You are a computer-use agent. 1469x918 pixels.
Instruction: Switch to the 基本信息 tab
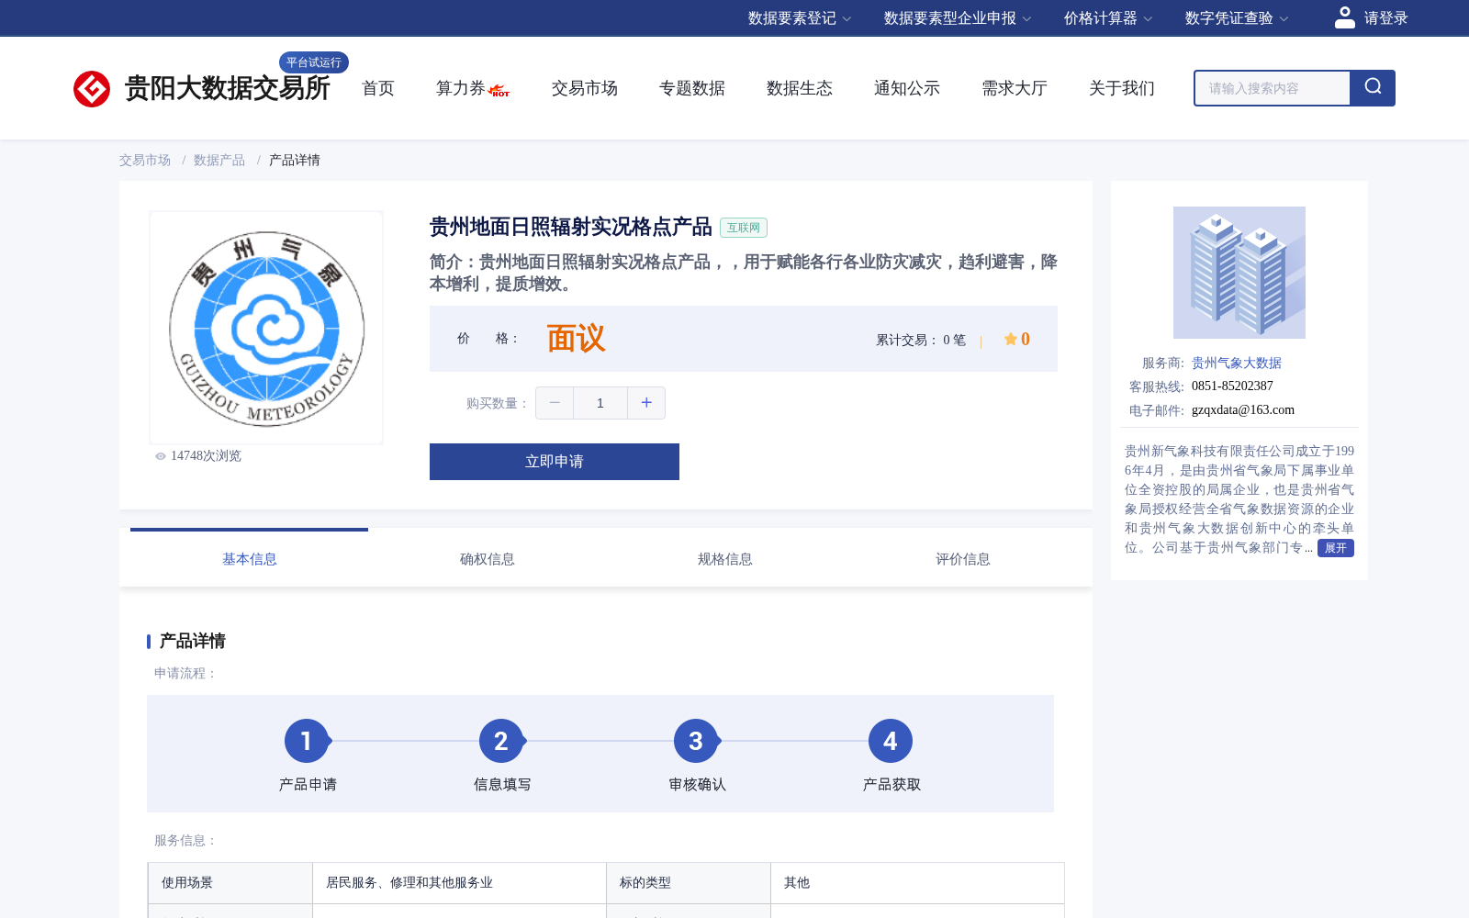[x=250, y=559]
